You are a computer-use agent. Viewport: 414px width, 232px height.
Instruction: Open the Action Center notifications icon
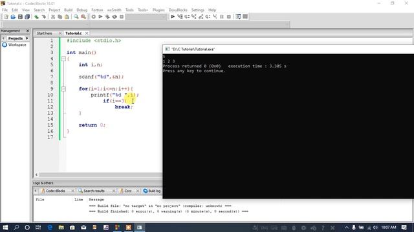[x=404, y=227]
